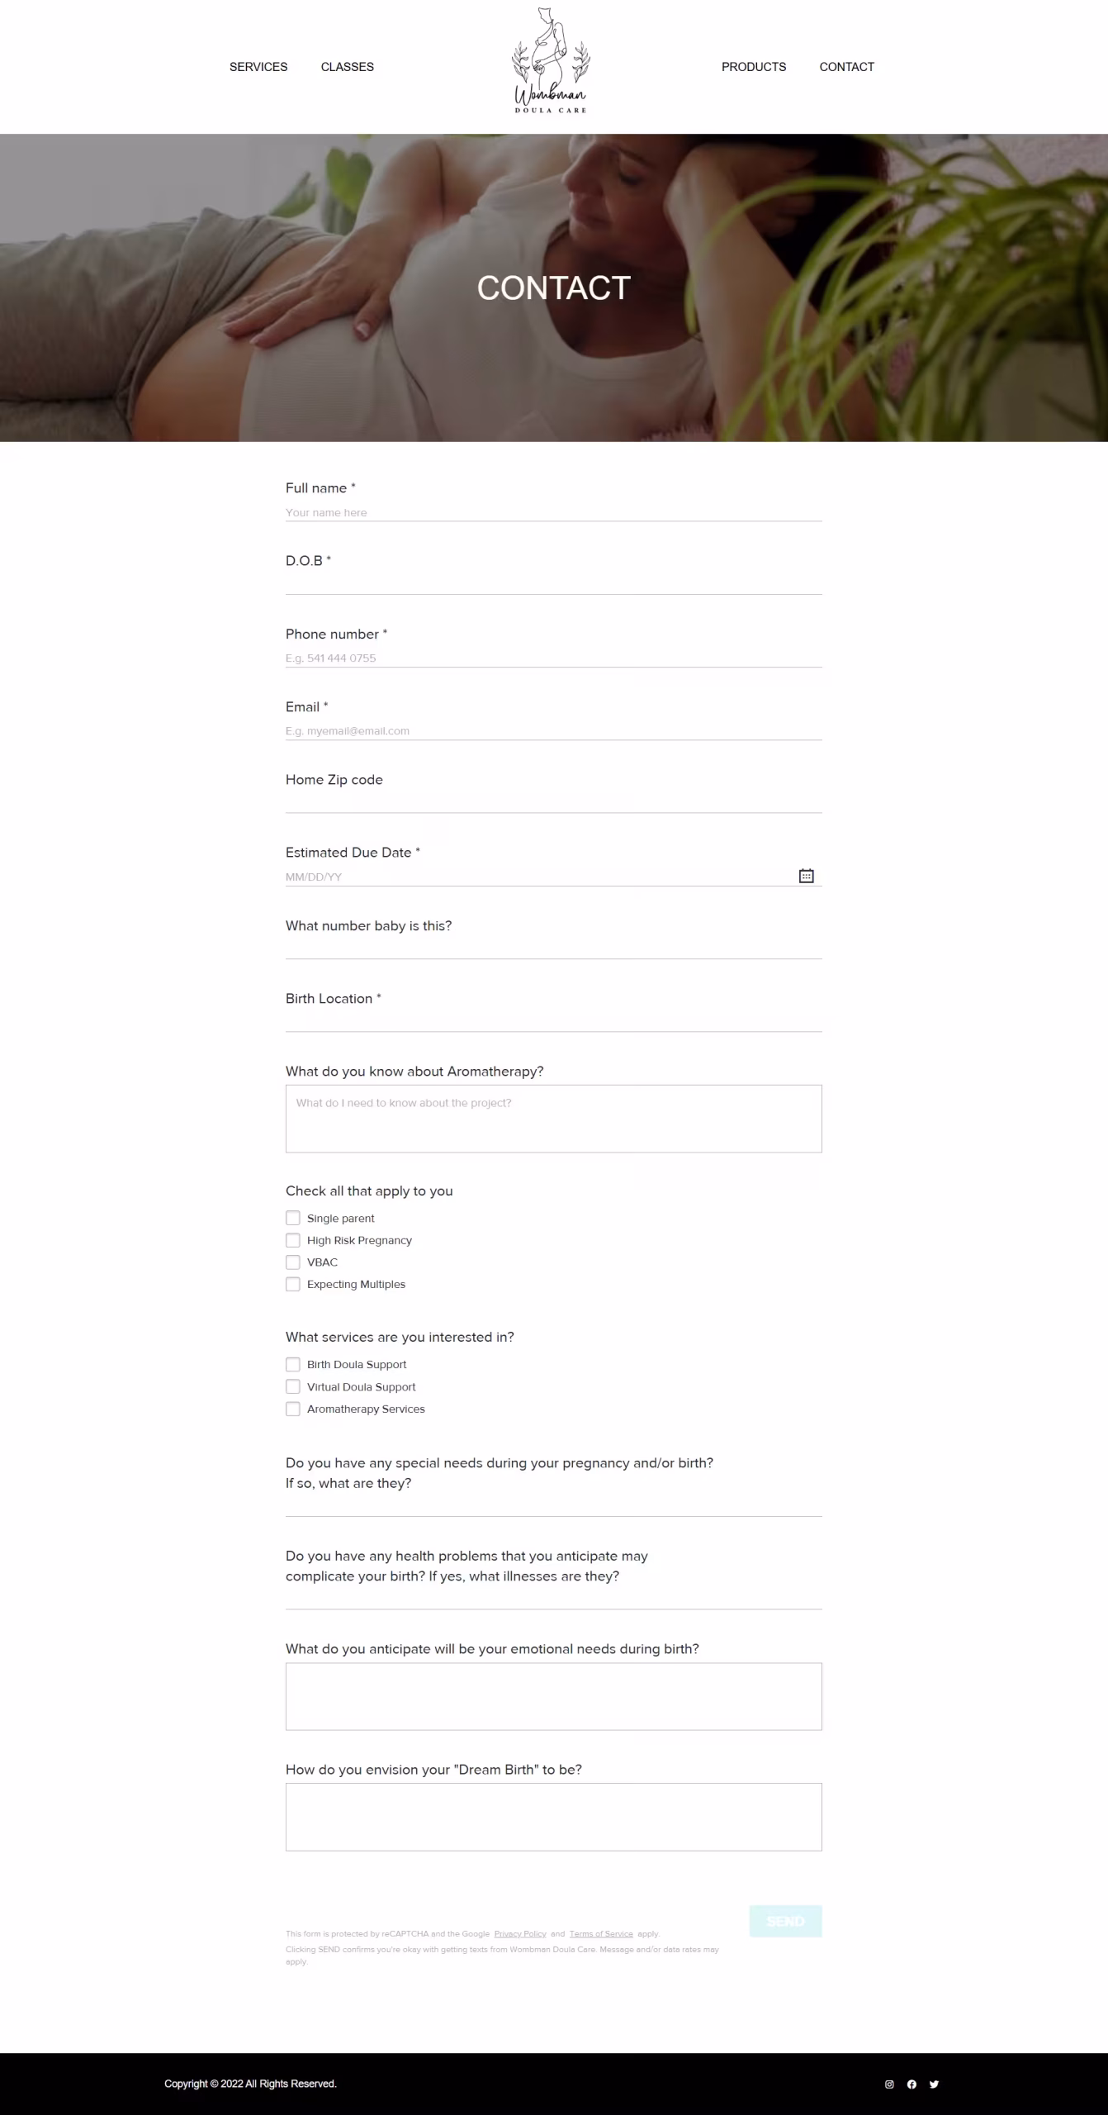Screen dimensions: 1108x2115
Task: Check the Single parent box
Action: pyautogui.click(x=293, y=1218)
